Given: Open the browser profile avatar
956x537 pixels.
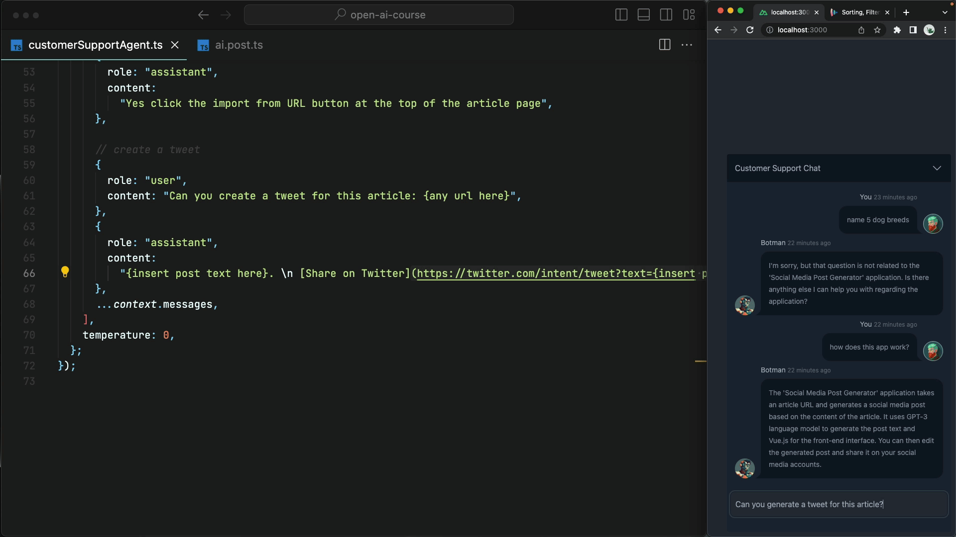Looking at the screenshot, I should pyautogui.click(x=929, y=30).
